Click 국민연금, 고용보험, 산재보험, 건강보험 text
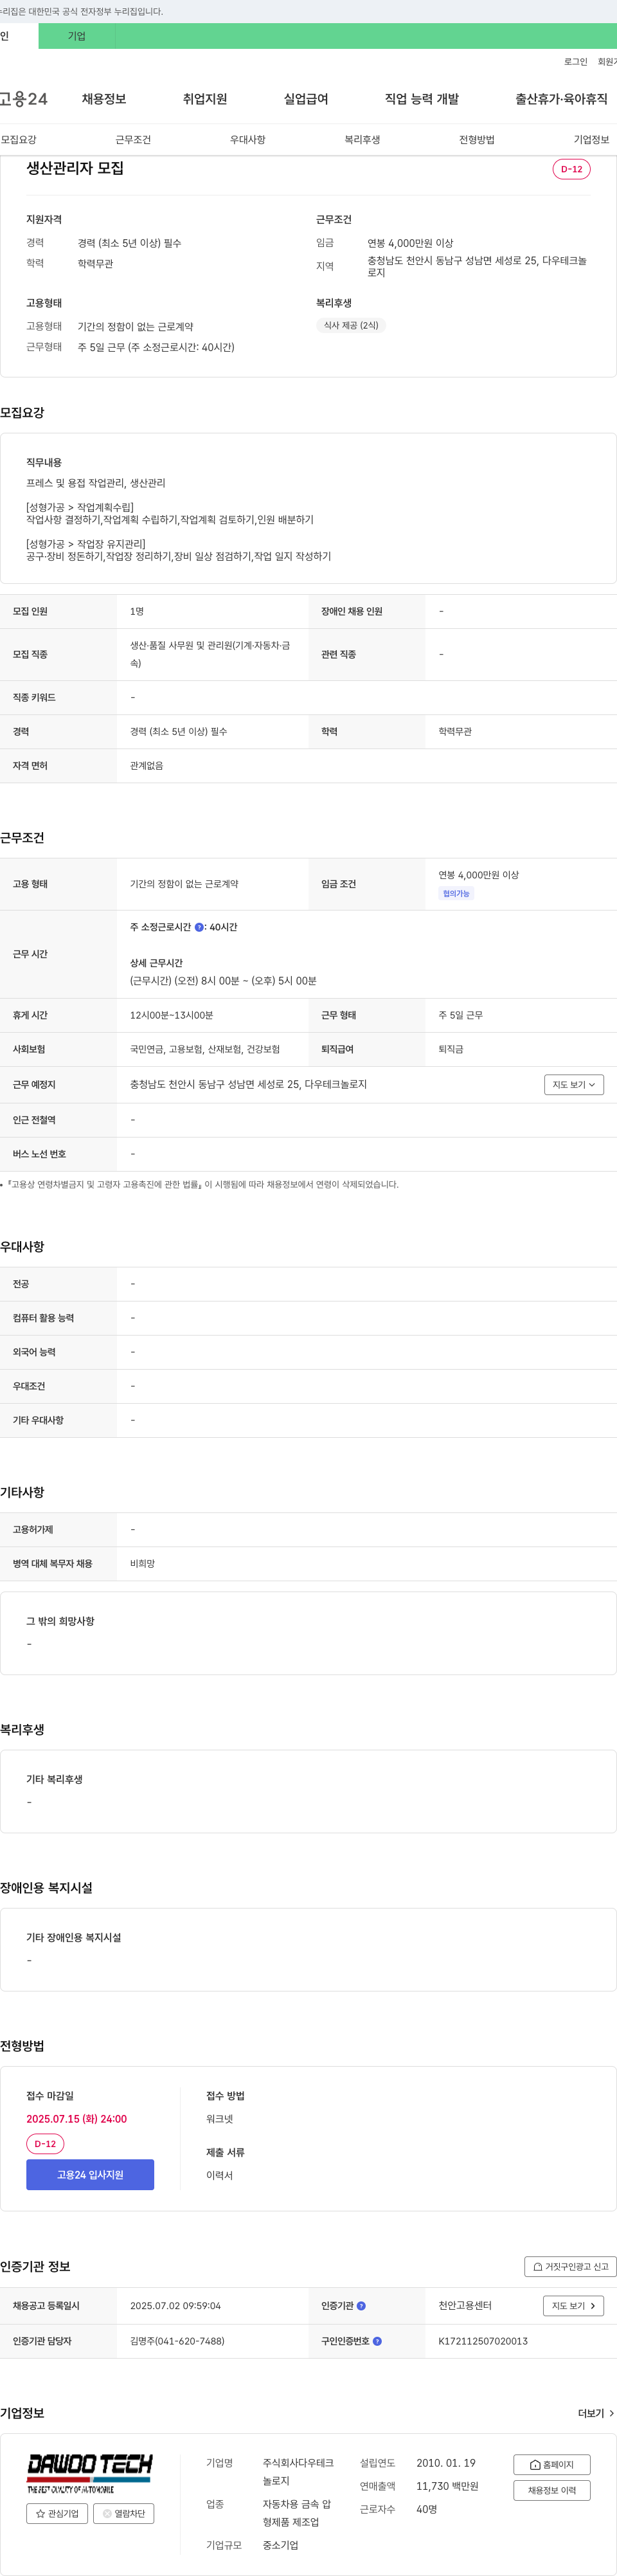This screenshot has width=617, height=2576. tap(205, 1049)
